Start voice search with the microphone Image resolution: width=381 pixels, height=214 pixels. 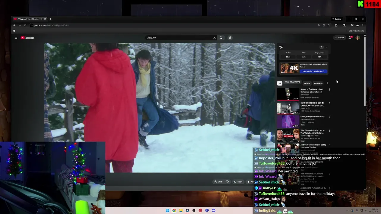tap(230, 38)
